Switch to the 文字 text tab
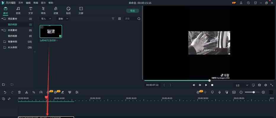The image size is (276, 118). pos(31,11)
